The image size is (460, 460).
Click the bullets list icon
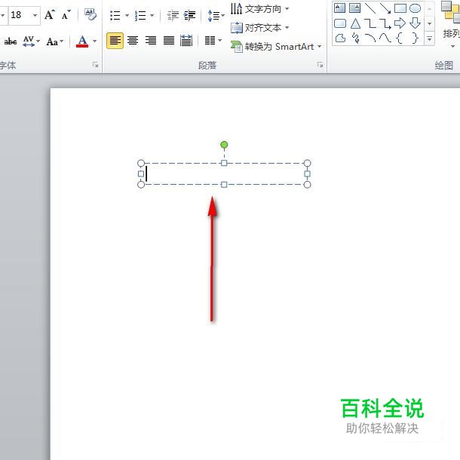click(115, 15)
